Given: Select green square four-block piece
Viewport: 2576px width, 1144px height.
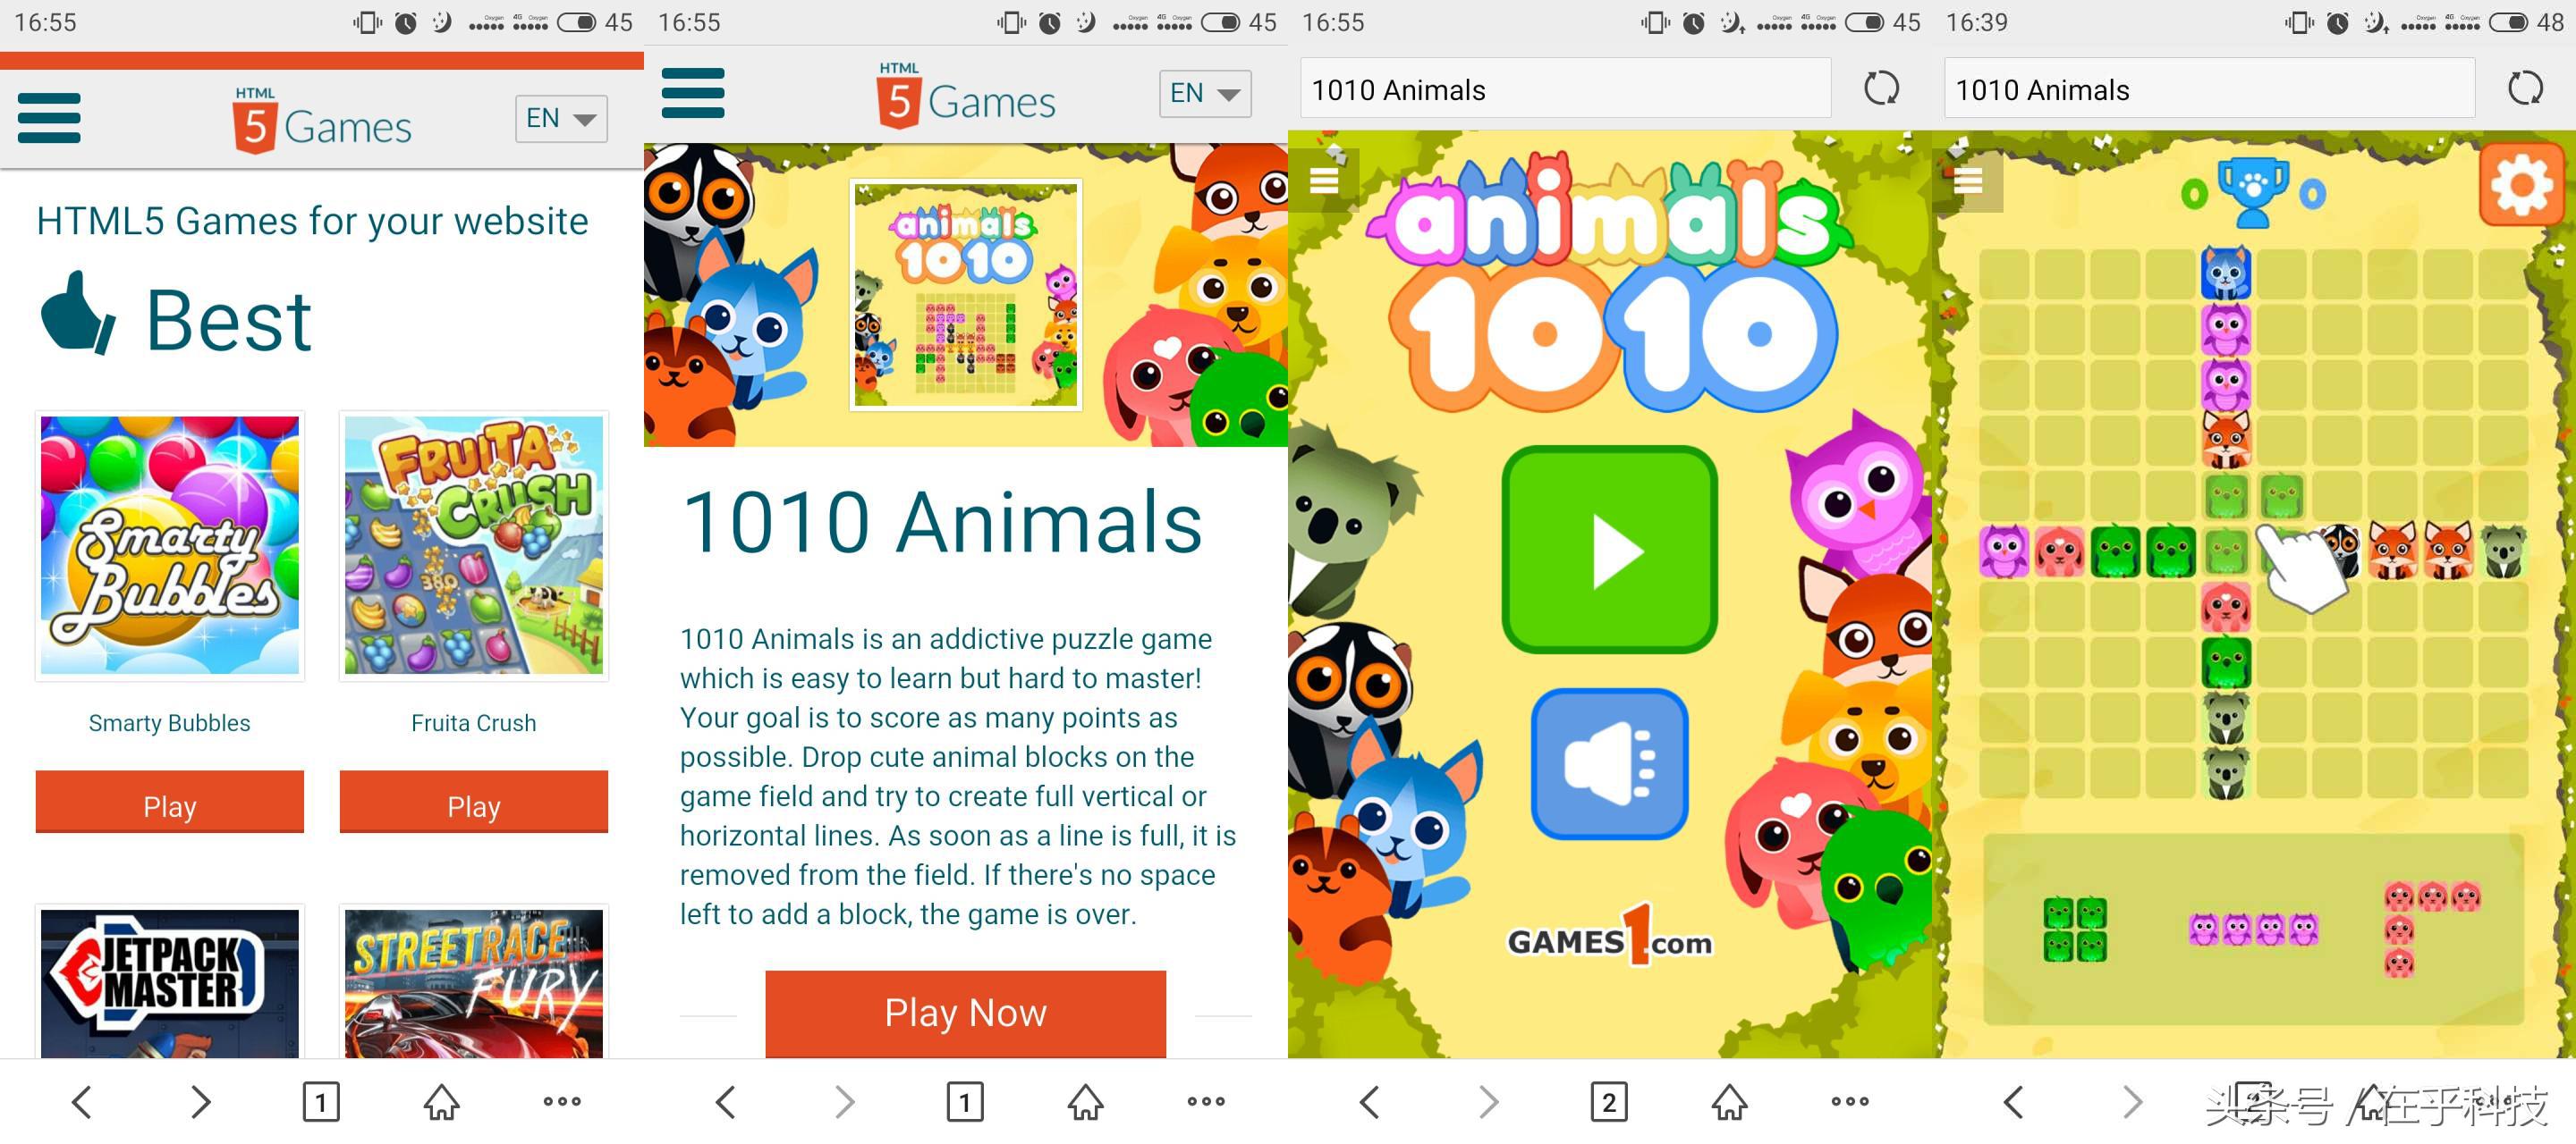Looking at the screenshot, I should click(2075, 929).
